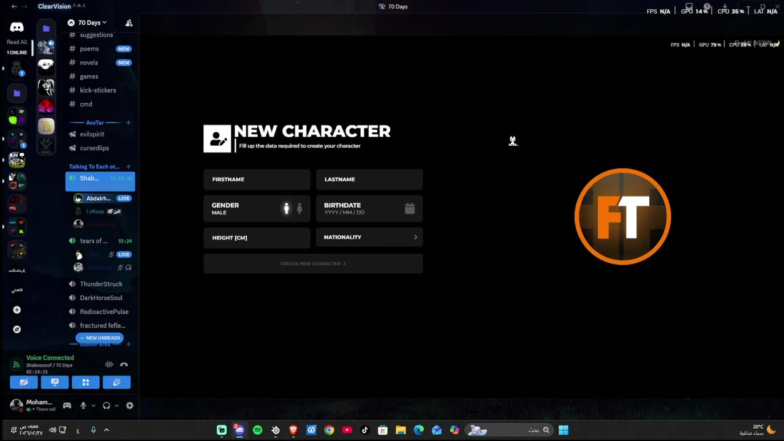Click the Add a Server plus icon

(x=17, y=310)
